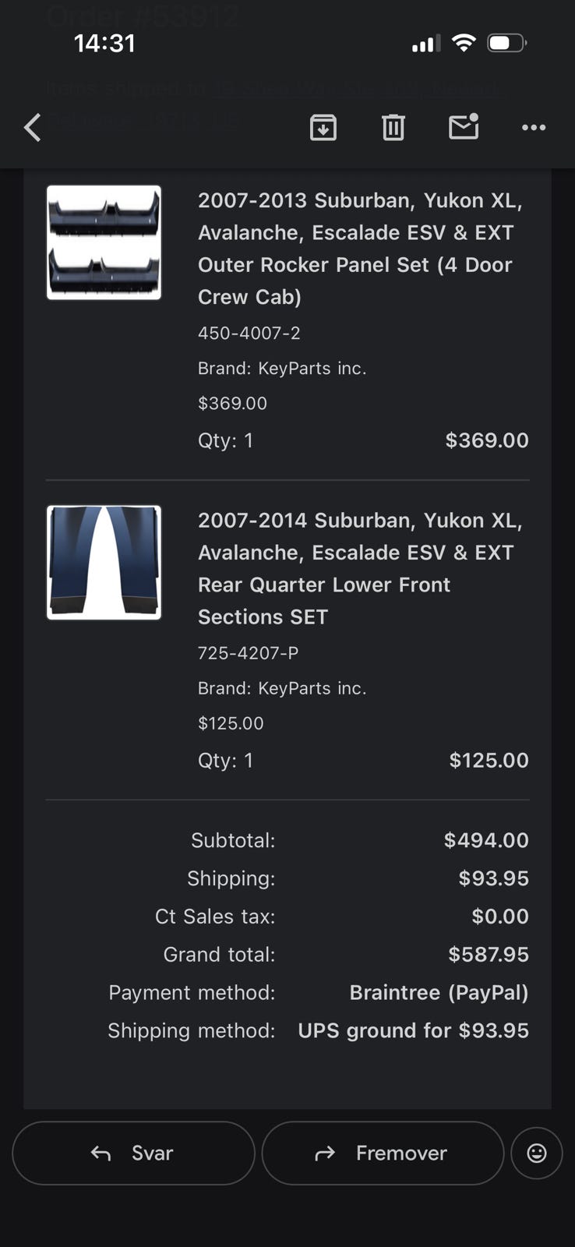This screenshot has height=1247, width=575.
Task: Open the three-dot more options menu
Action: coord(534,127)
